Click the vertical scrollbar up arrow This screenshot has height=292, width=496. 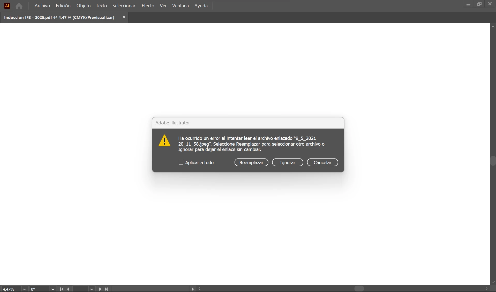tap(493, 26)
